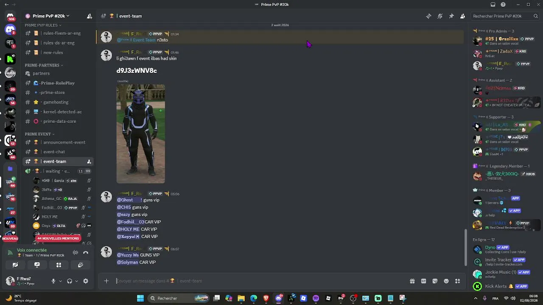Open Invite Tracker member entry
The height and width of the screenshot is (305, 543).
point(505,262)
